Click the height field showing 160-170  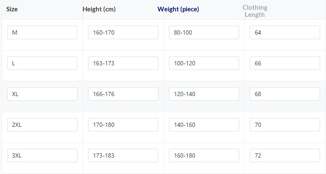(x=123, y=32)
